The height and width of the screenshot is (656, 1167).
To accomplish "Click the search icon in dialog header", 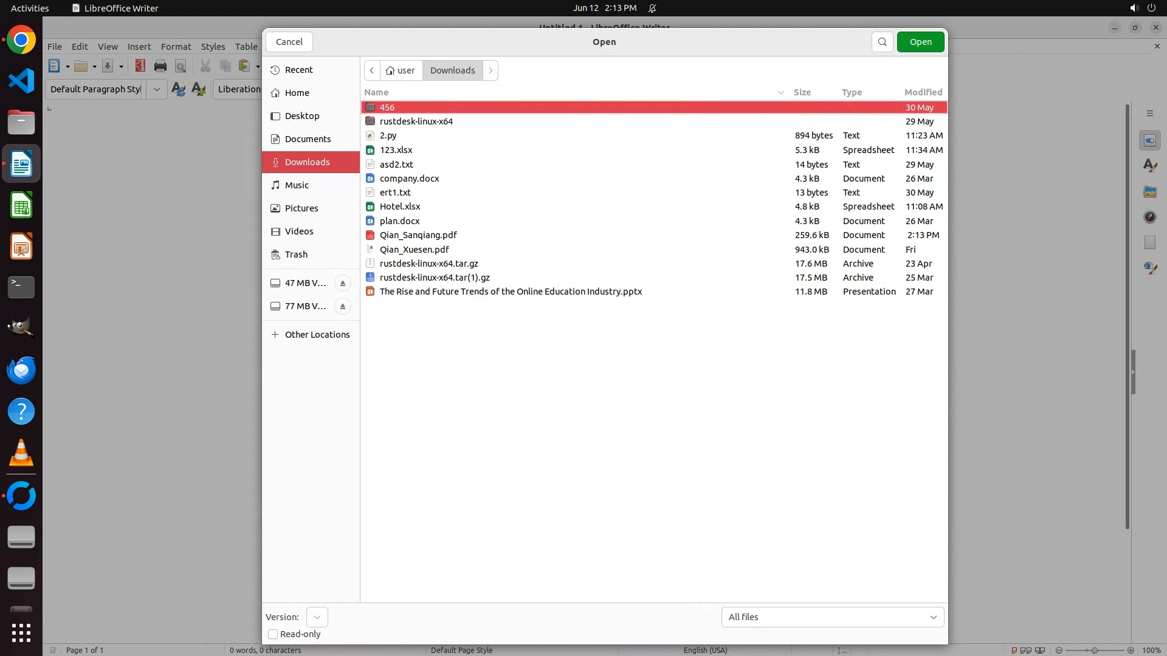I will [x=882, y=42].
